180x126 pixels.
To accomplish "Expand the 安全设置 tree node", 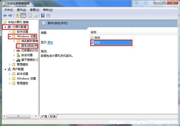I will (x=14, y=55).
